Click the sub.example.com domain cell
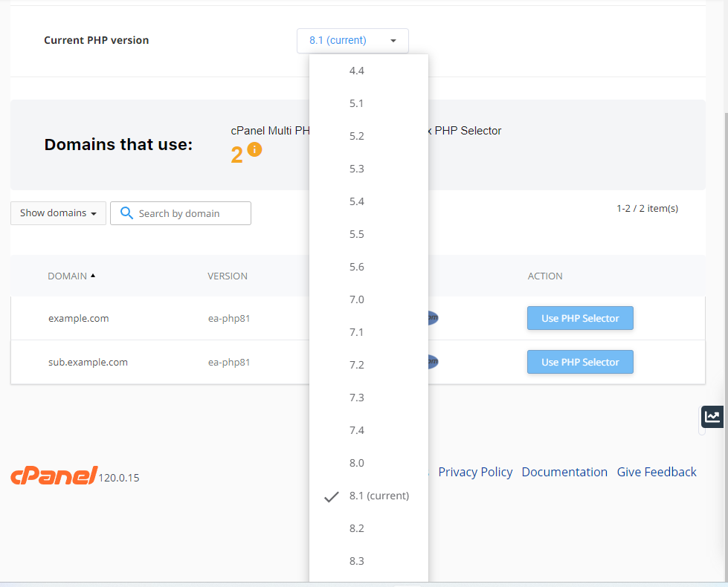The image size is (728, 587). point(88,362)
